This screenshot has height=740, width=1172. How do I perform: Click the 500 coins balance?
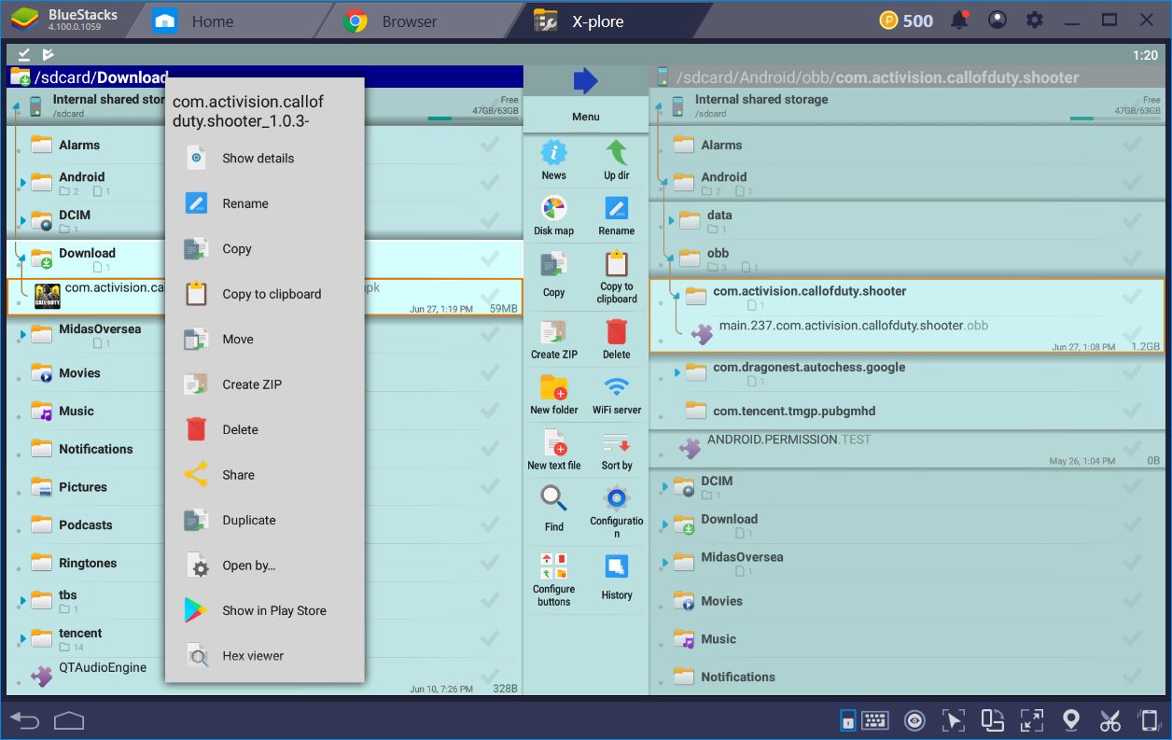pyautogui.click(x=906, y=21)
